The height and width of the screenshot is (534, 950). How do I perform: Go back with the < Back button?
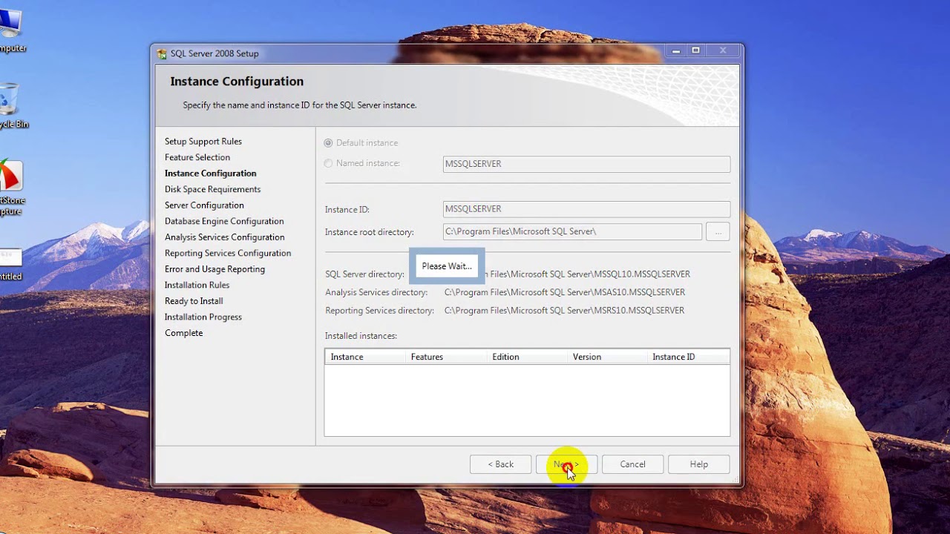pos(500,464)
